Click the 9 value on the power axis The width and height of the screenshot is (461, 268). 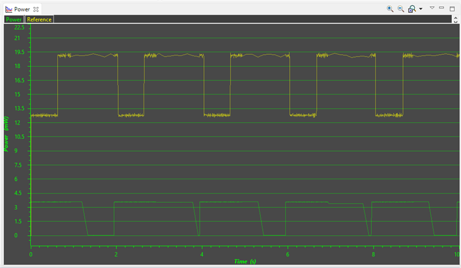click(16, 150)
